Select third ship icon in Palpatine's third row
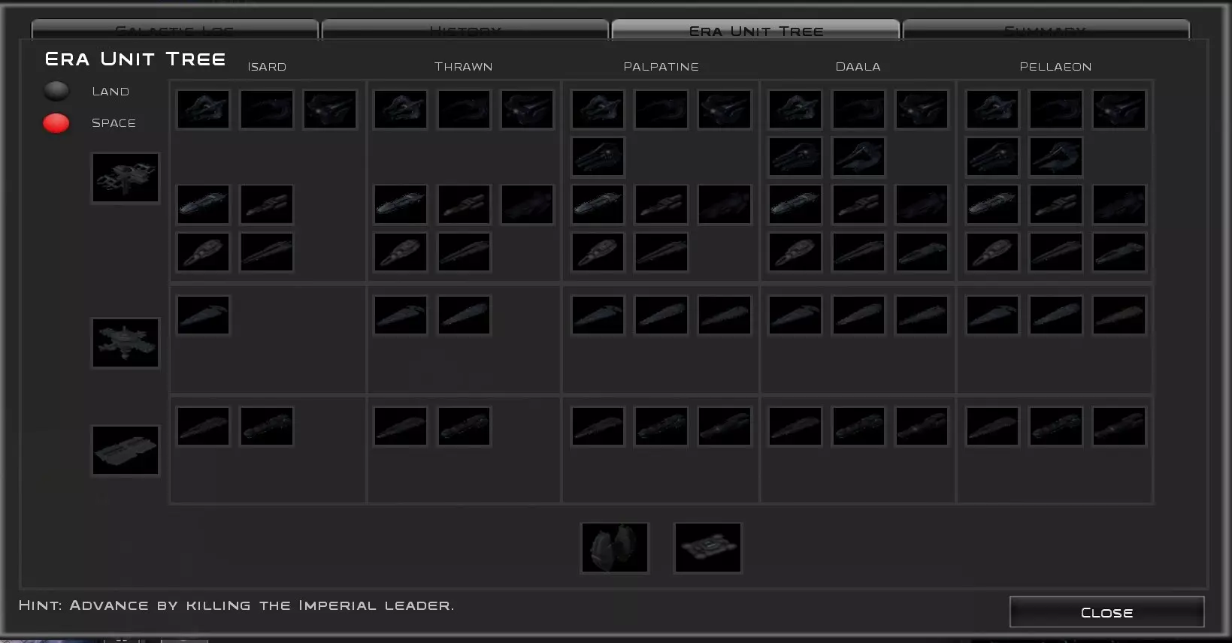 click(724, 204)
